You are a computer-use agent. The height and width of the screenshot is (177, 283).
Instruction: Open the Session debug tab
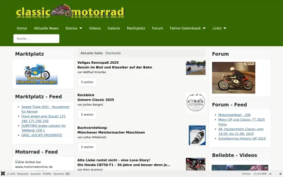pos(35,174)
